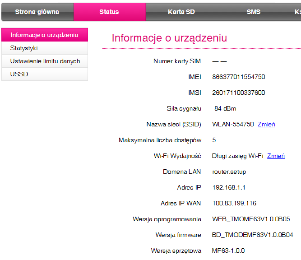Screen dimensions: 301x260
Task: Click firmware version BD_TMODEMF63V1.0.0B04
Action: (x=252, y=235)
